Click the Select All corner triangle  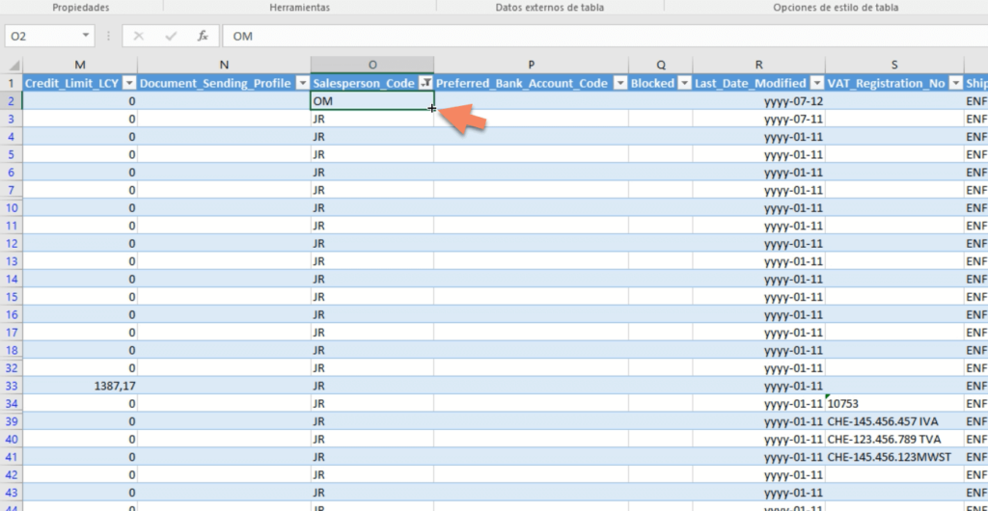pos(12,65)
